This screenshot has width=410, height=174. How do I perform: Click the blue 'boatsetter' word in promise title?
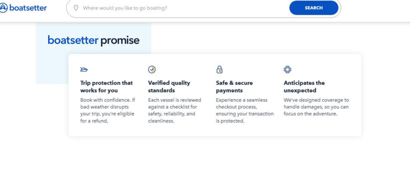coord(73,40)
